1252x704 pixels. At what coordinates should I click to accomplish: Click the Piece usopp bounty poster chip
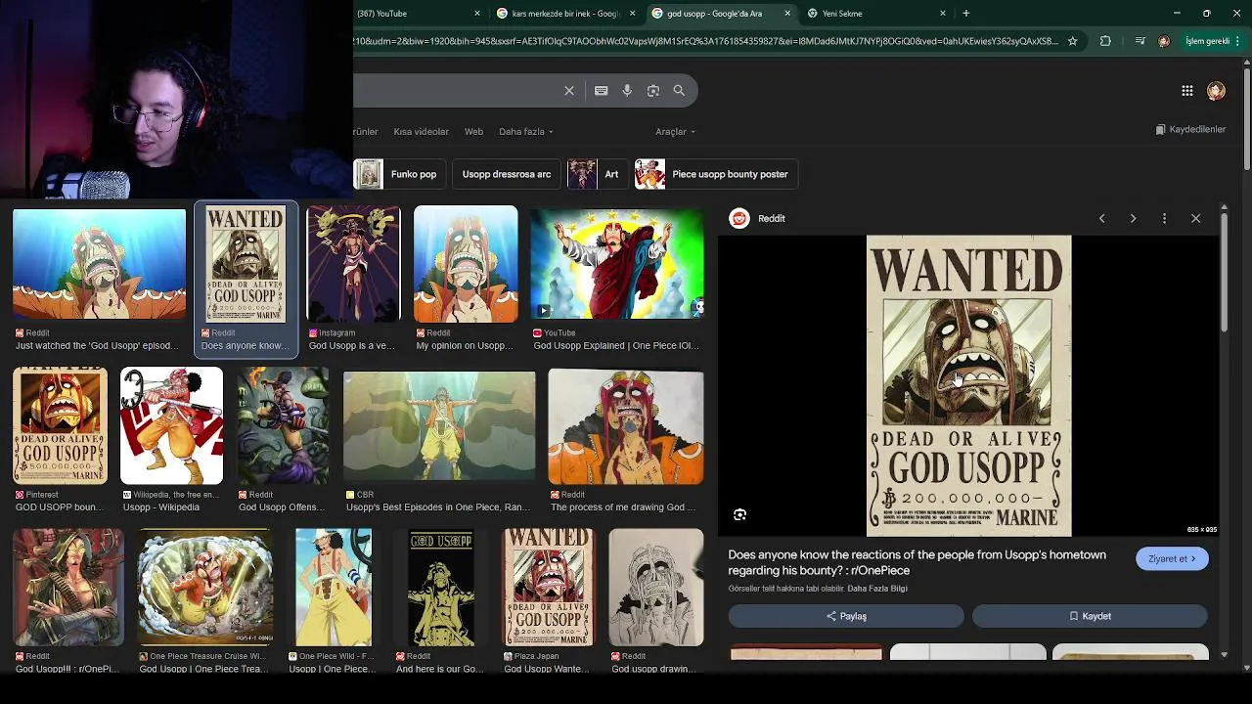(716, 174)
